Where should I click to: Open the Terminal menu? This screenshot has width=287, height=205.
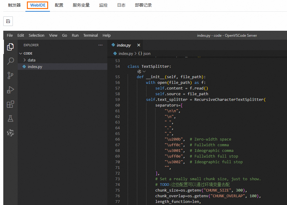[90, 35]
